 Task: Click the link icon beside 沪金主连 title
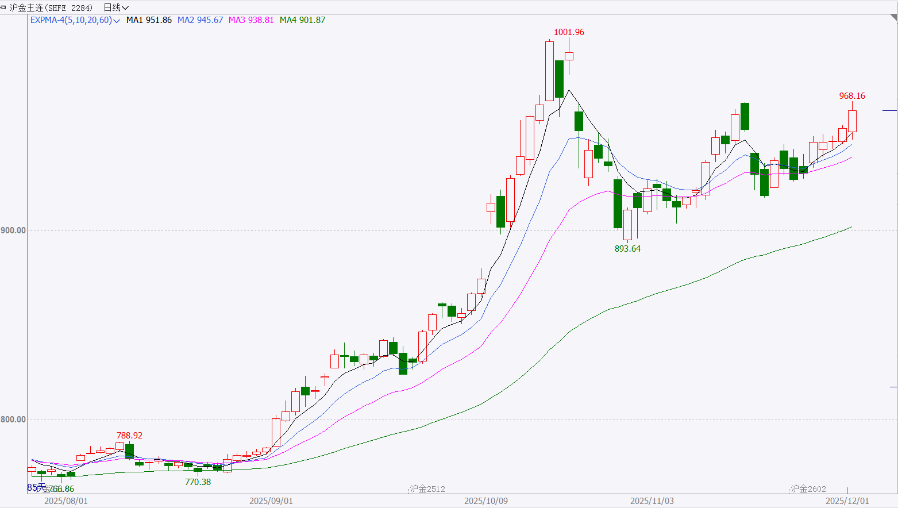pos(3,7)
